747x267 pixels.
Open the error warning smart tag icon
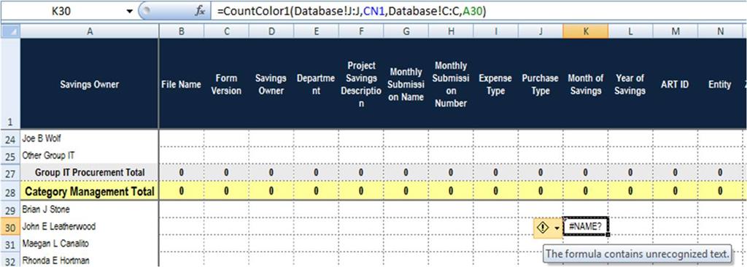point(543,228)
